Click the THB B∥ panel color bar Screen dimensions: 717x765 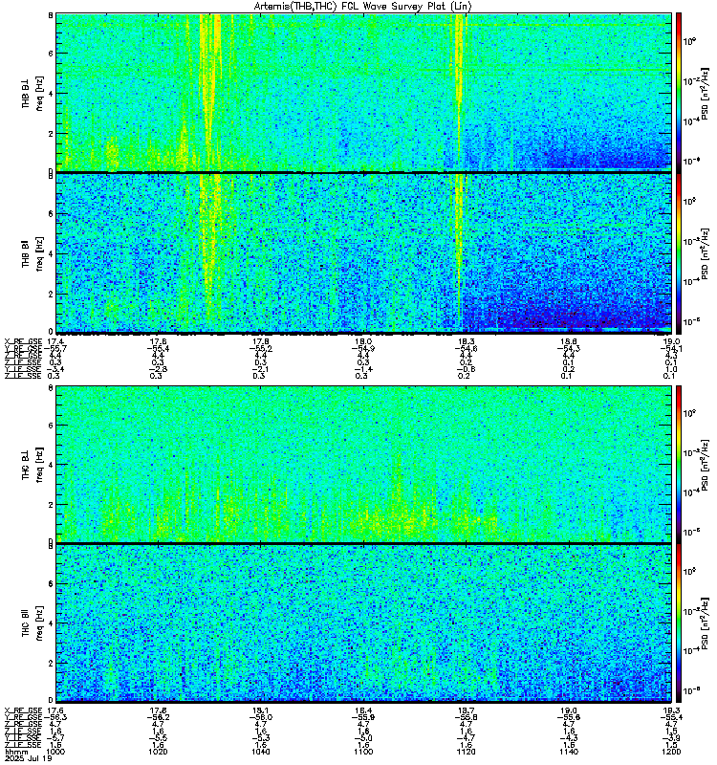(679, 253)
